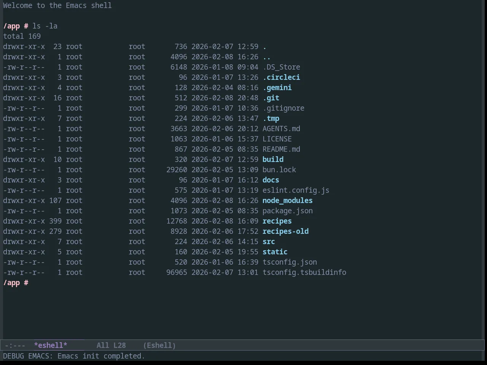
Task: Click the static directory entry
Action: [x=275, y=252]
